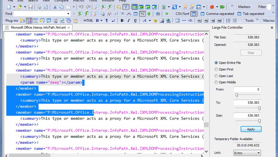Insert HTML comment tag icon
This screenshot has height=157, width=278.
coord(191,21)
